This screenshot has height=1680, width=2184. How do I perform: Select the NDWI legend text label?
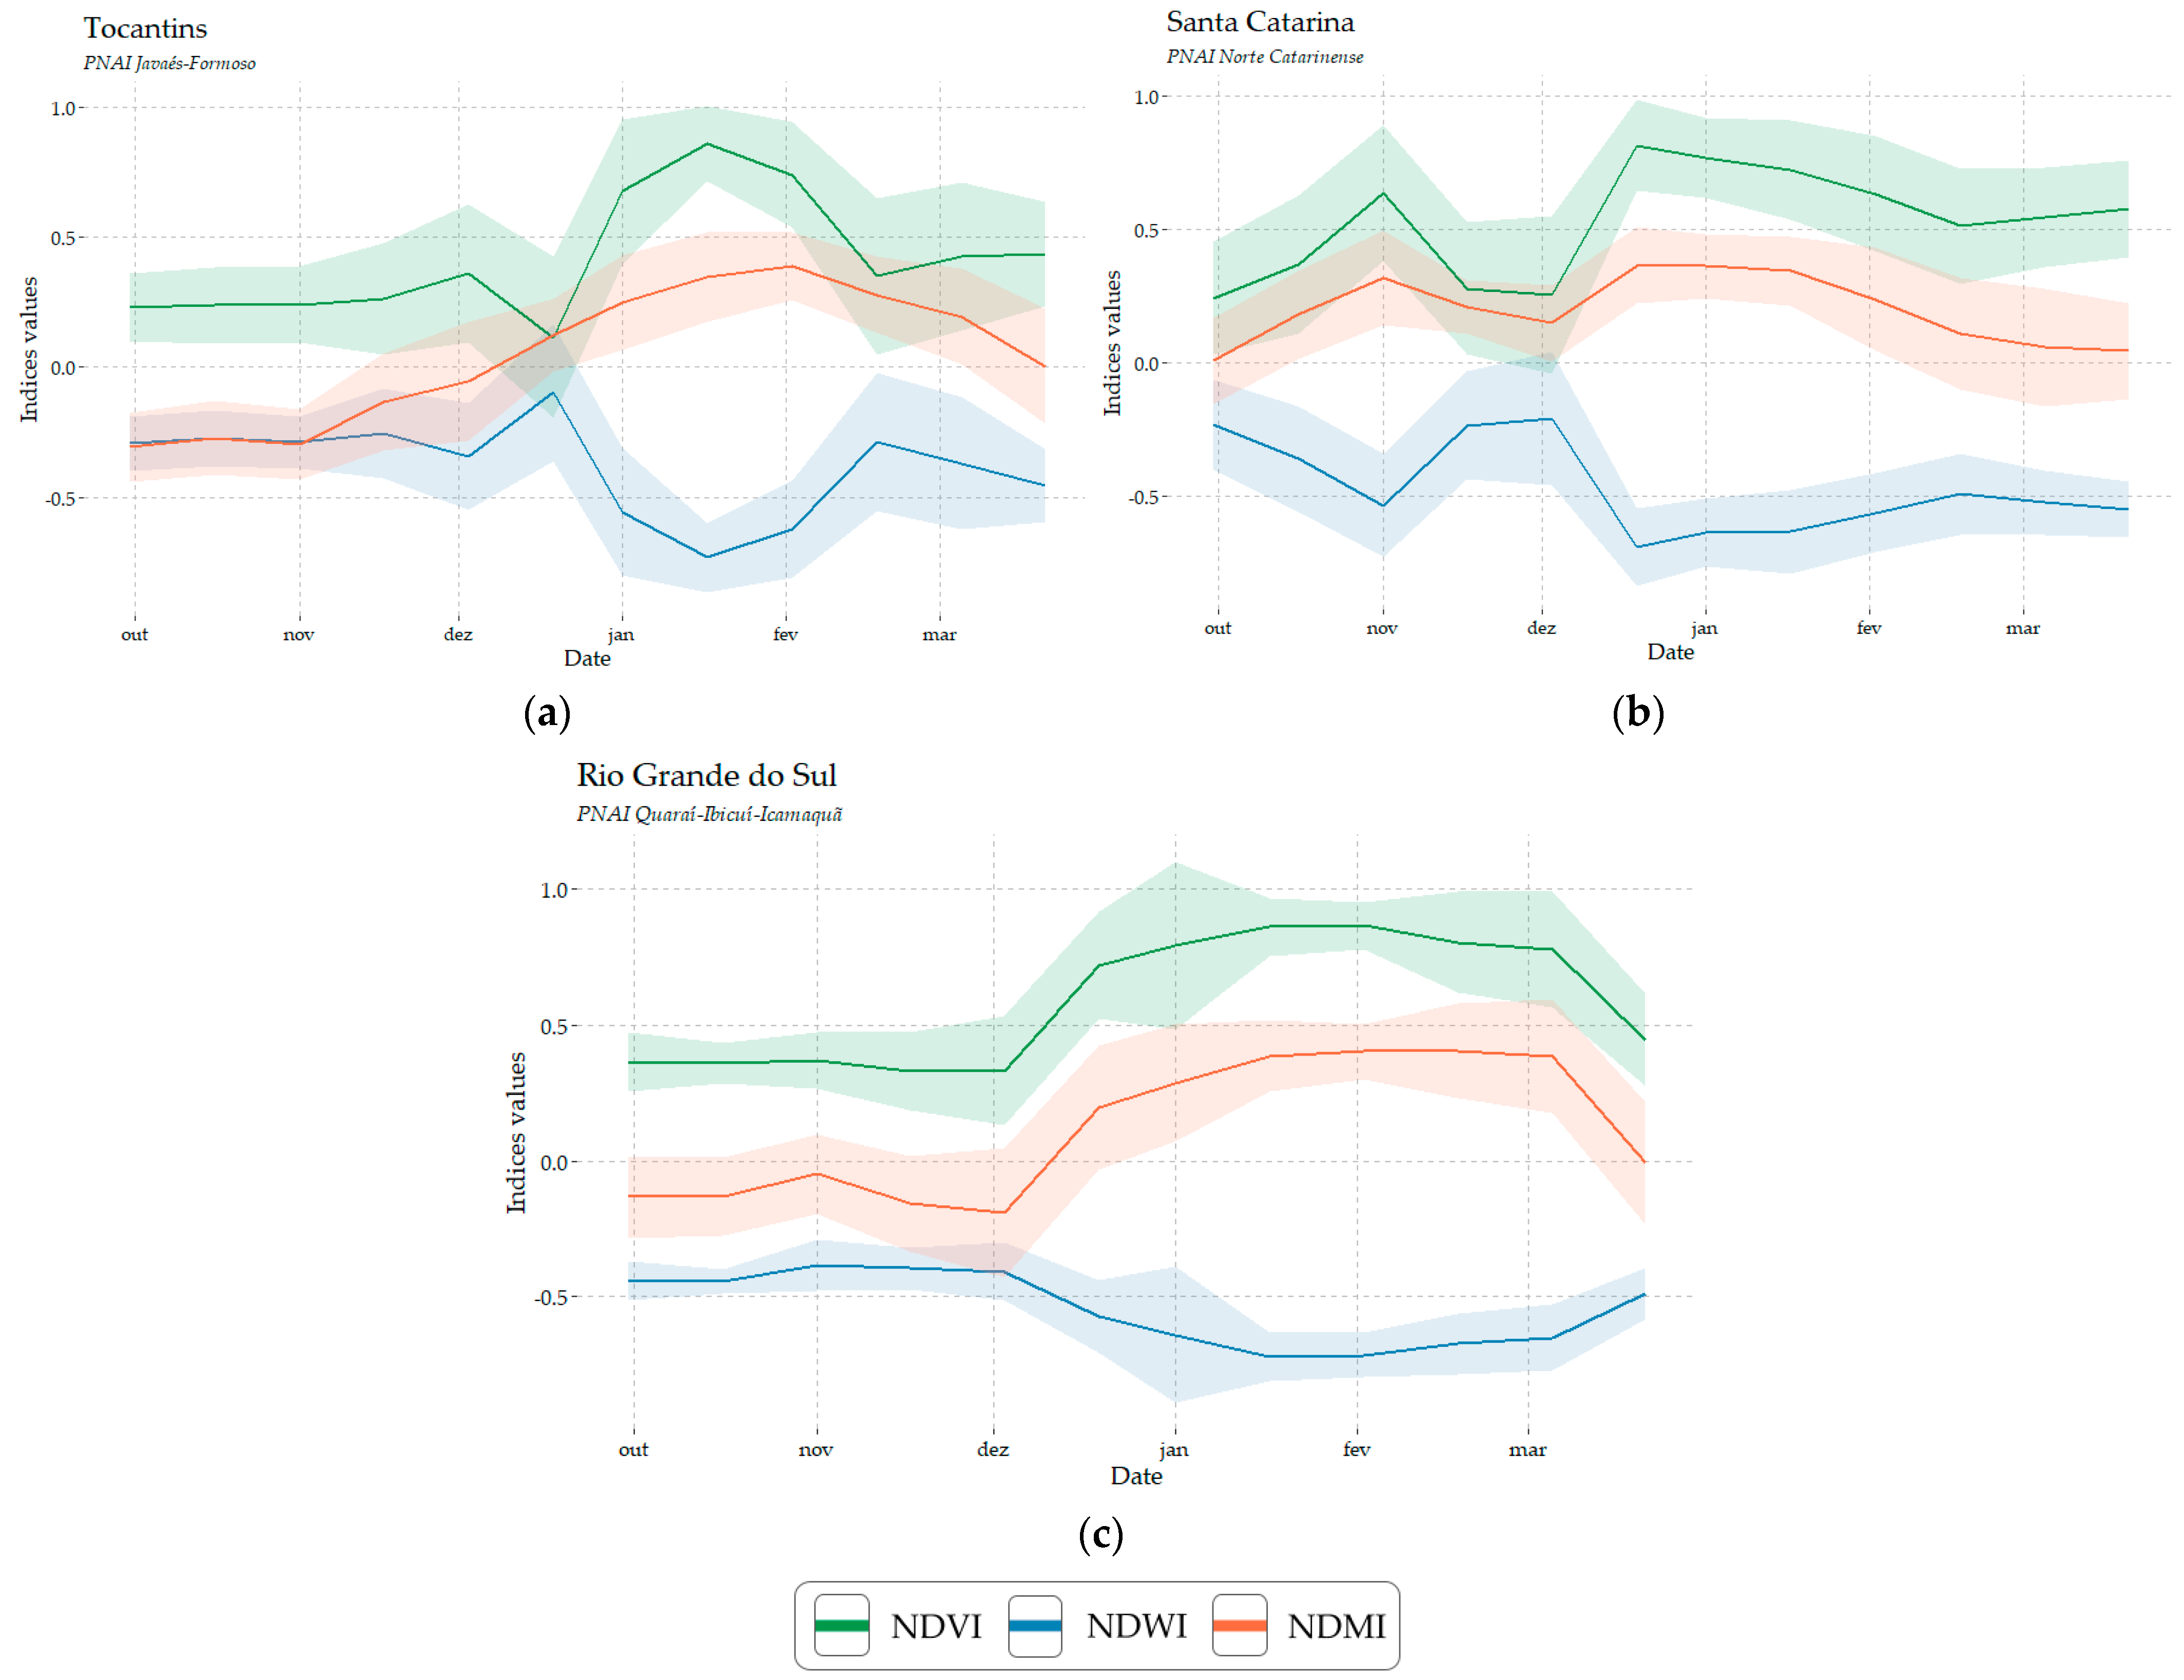tap(1136, 1626)
